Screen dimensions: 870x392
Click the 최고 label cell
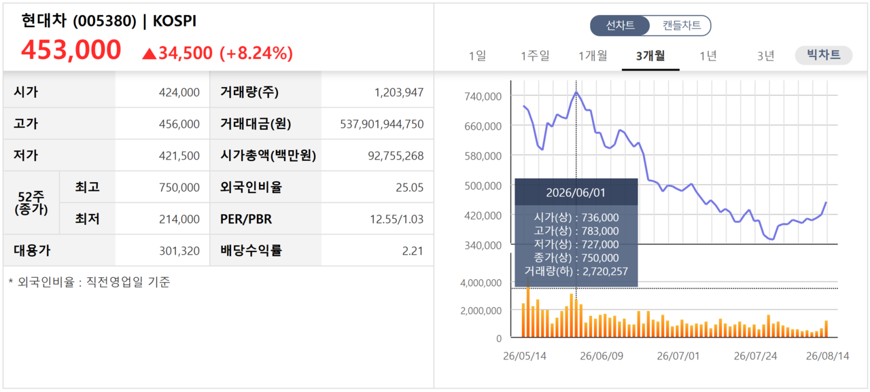87,187
